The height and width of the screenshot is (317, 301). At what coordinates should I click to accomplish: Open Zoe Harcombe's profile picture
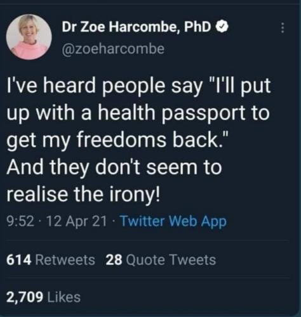(29, 37)
